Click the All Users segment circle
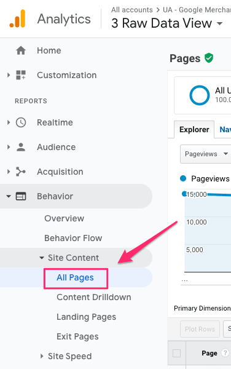This screenshot has height=369, width=231. click(x=200, y=95)
